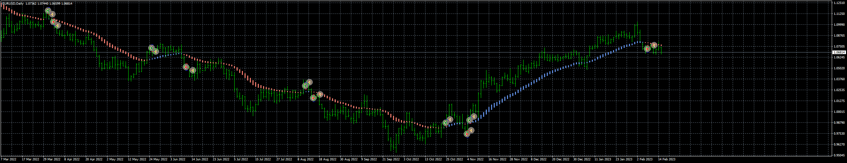Click the 1.07505 price axis label

tap(839, 47)
